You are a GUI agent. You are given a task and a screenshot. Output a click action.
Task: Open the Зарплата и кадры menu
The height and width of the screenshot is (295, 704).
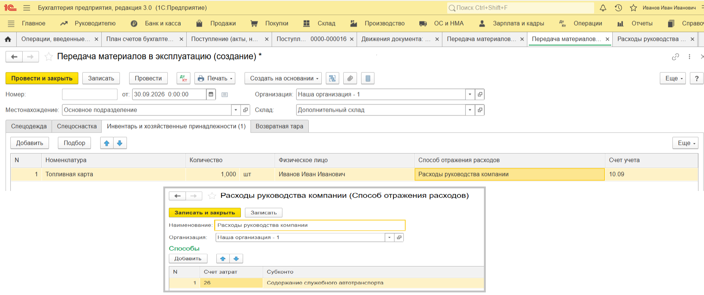[512, 23]
